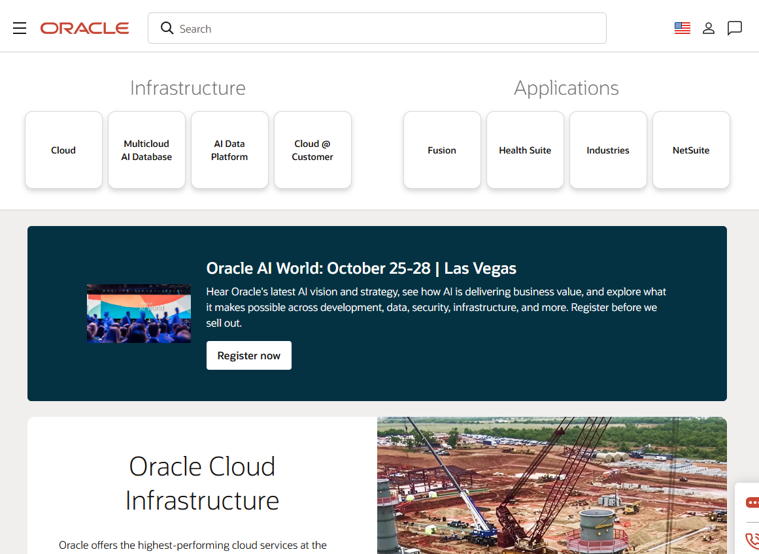
Task: Open the US flag country selector
Action: pos(682,28)
